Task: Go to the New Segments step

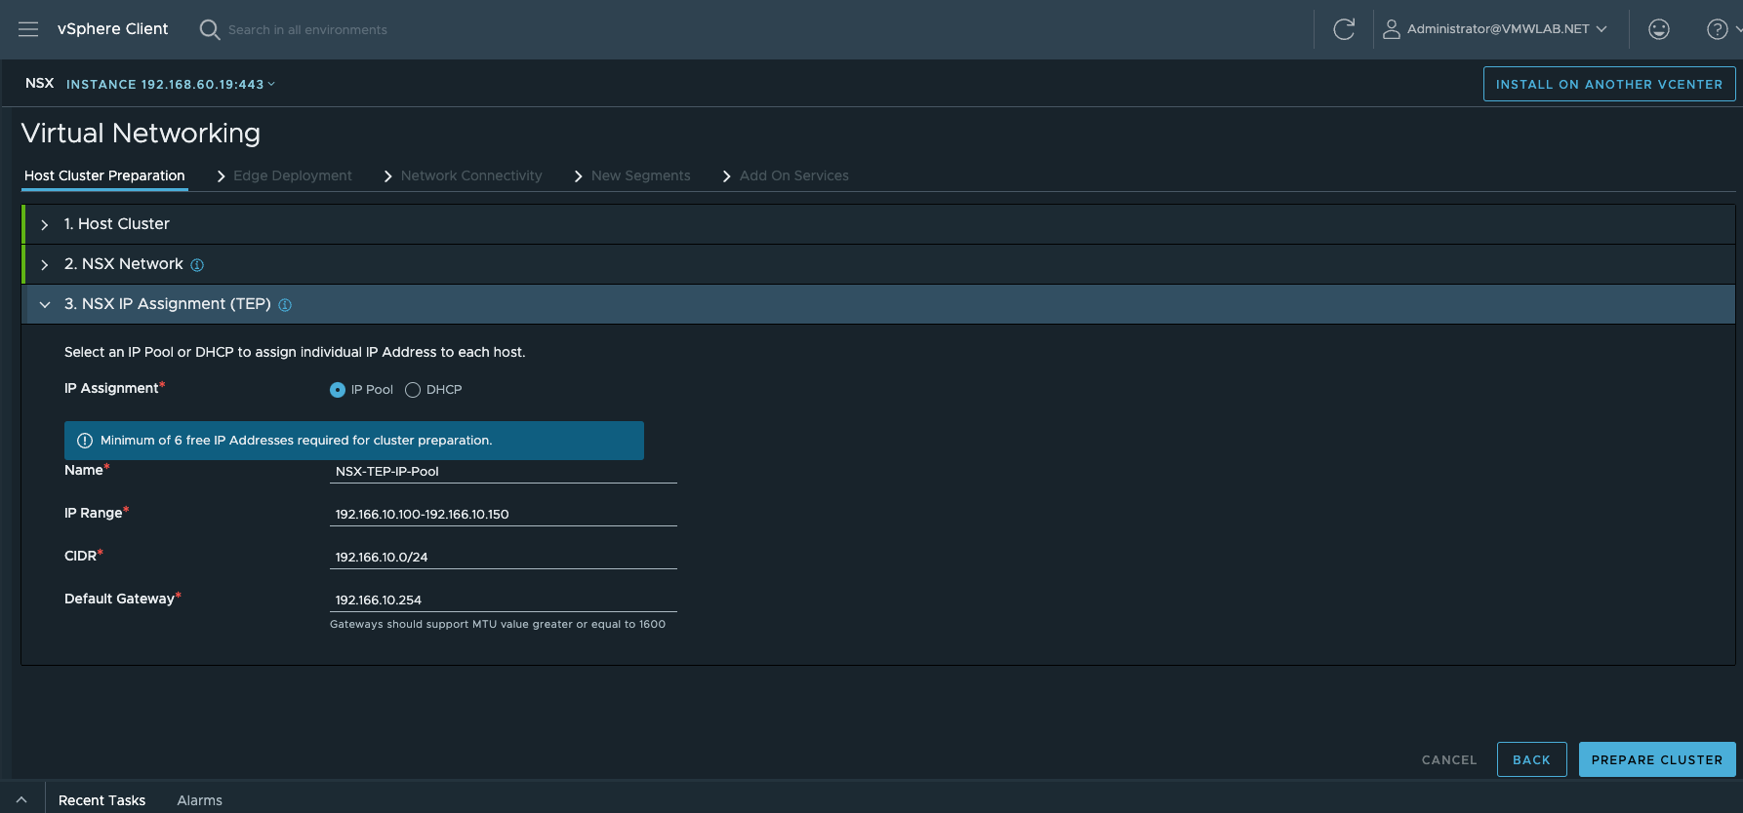Action: tap(640, 175)
